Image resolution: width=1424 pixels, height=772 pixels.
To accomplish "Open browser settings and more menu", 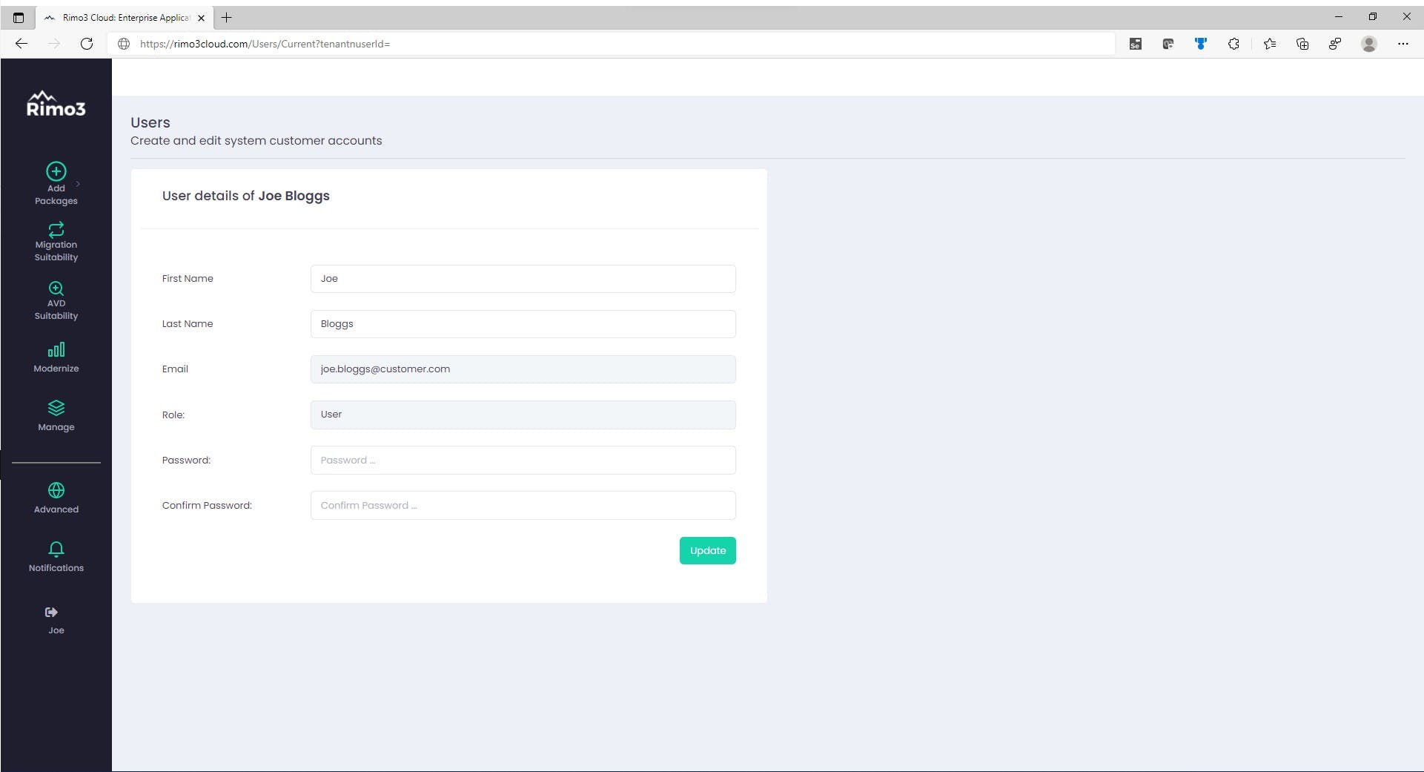I will tap(1403, 44).
